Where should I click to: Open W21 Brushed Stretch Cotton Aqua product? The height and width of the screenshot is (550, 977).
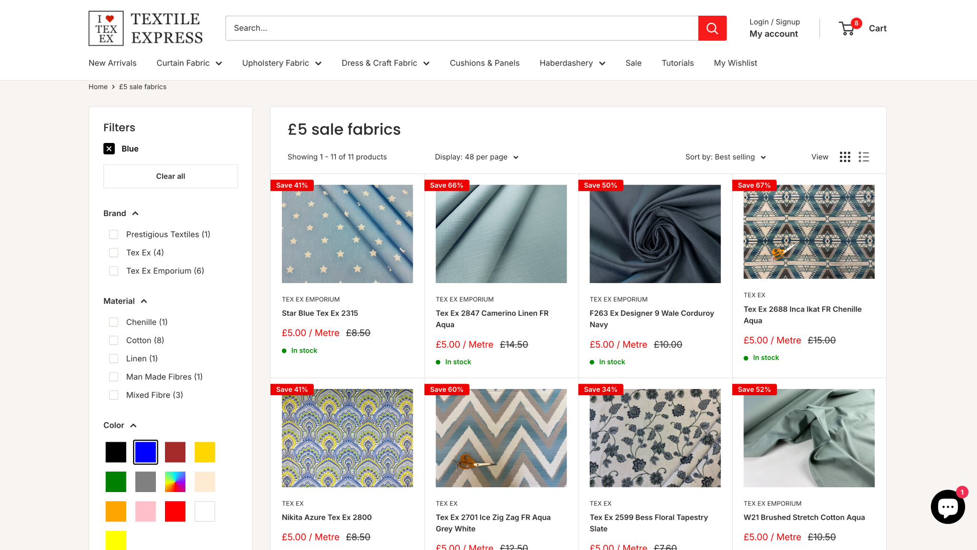pos(804,518)
